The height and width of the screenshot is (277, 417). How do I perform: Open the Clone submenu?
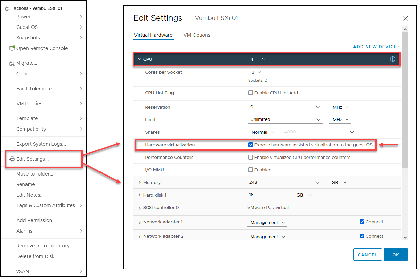coord(43,74)
